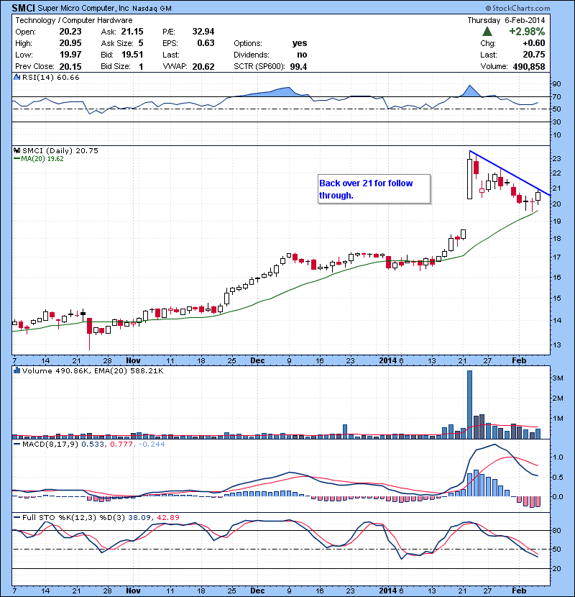Click the Ask 21.15 value
This screenshot has height=597, width=575.
[x=132, y=32]
